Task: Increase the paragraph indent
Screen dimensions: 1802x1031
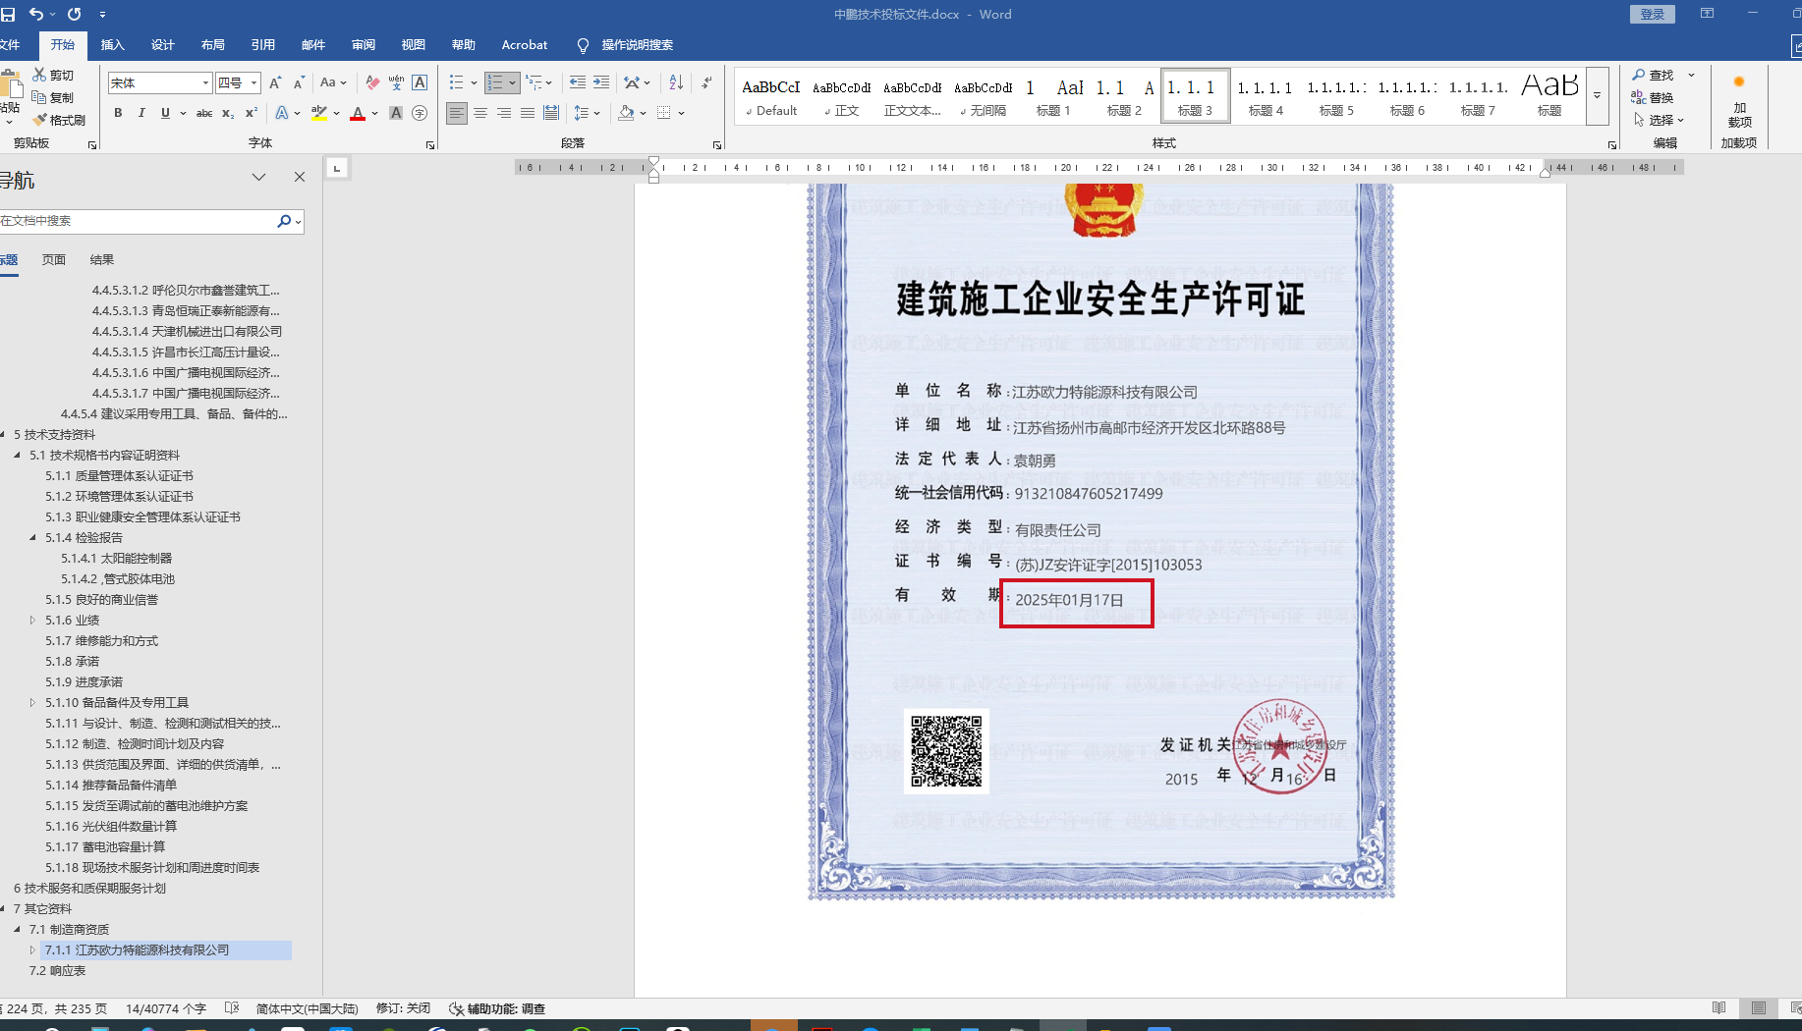Action: tap(601, 82)
